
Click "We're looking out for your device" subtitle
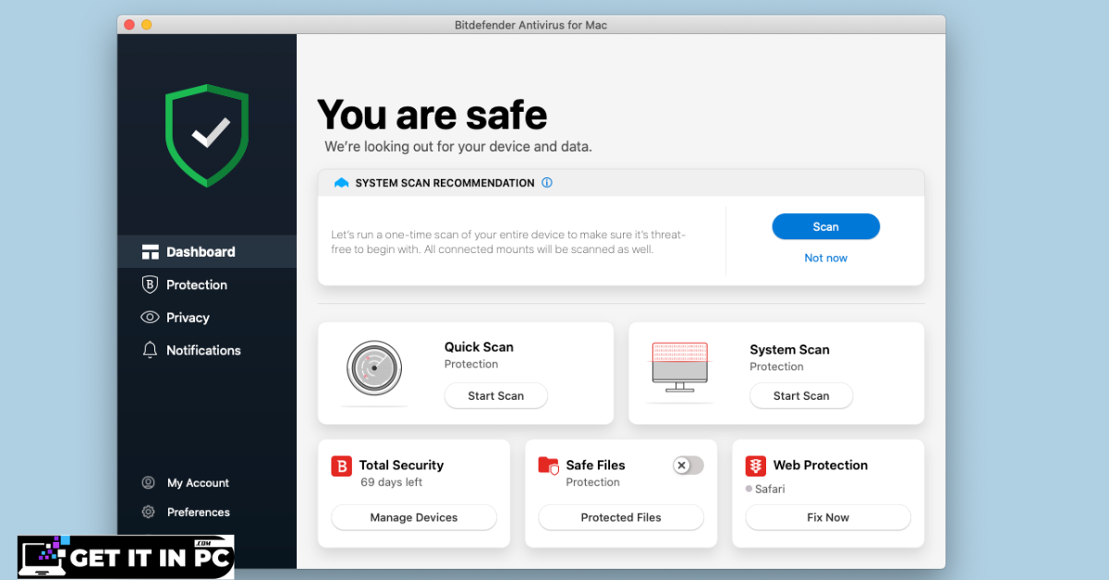click(458, 147)
